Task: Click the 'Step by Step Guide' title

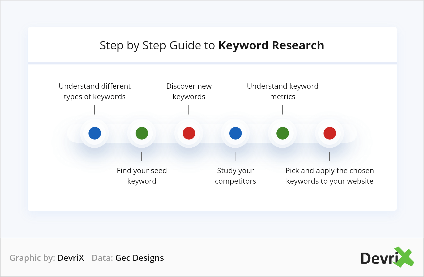Action: 157,45
